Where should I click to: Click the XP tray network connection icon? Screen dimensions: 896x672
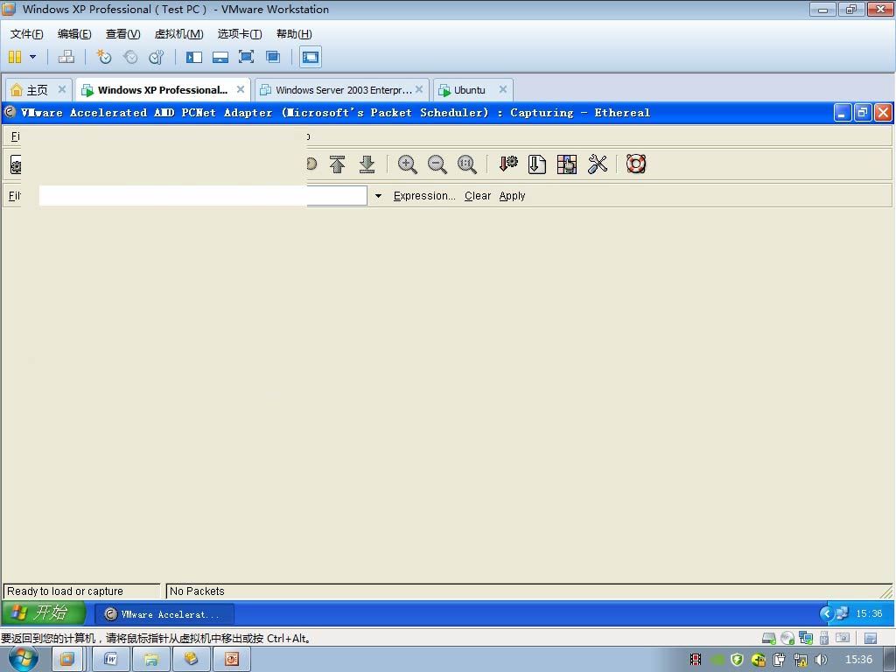click(842, 613)
